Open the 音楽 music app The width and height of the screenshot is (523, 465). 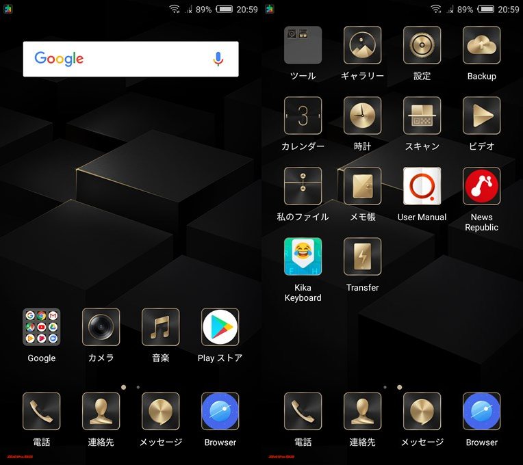click(x=160, y=327)
